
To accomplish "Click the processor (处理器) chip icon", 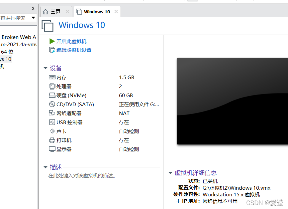I will (x=52, y=86).
